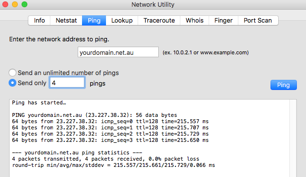Click the blue Ping button

[283, 85]
